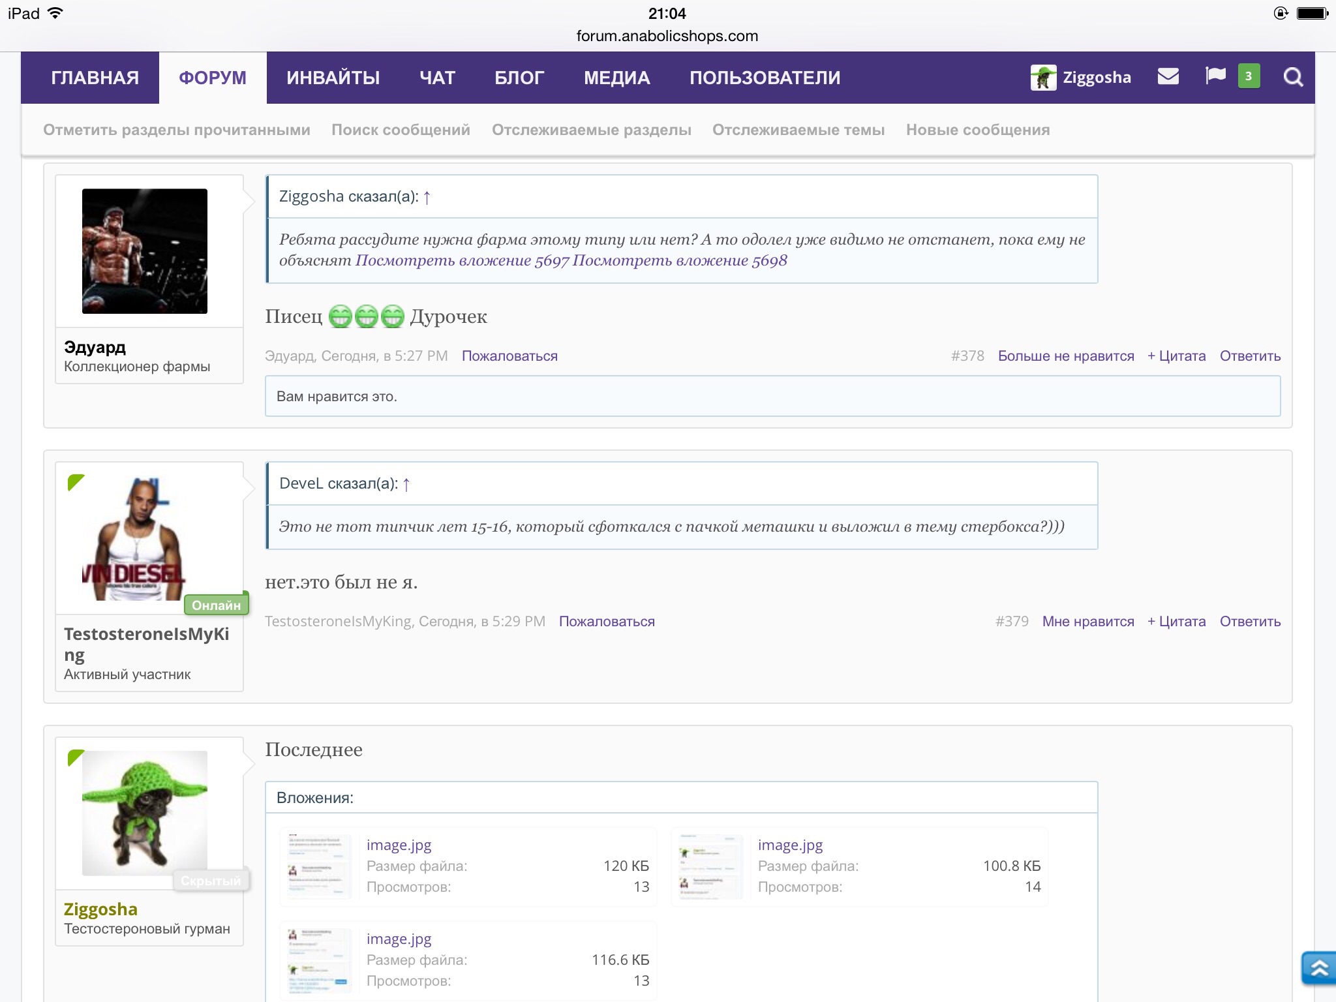Open the ФОРУМ tab
The width and height of the screenshot is (1336, 1002).
pos(213,78)
